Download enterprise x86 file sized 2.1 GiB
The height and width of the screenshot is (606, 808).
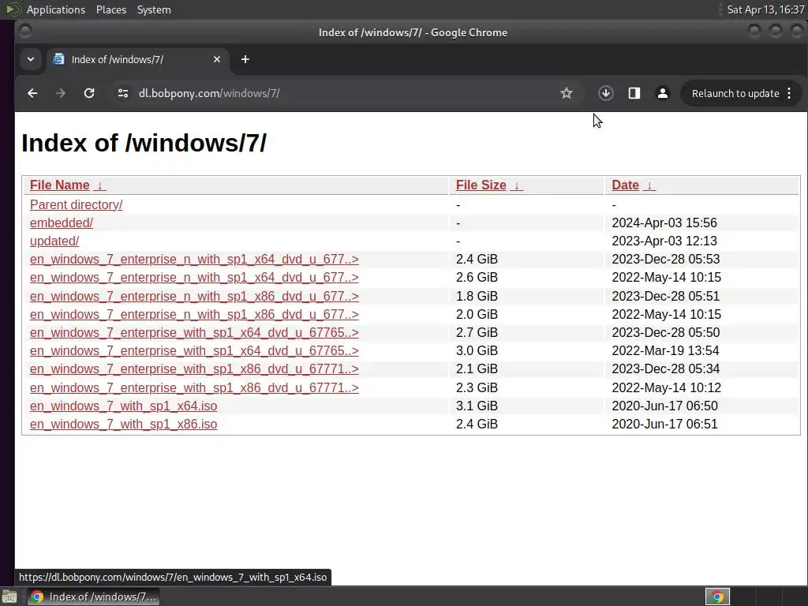[x=194, y=369]
